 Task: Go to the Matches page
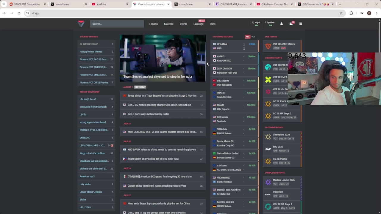169,24
